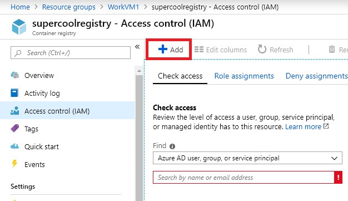Image resolution: width=348 pixels, height=201 pixels.
Task: Open Edit columns in the toolbar
Action: pos(221,50)
